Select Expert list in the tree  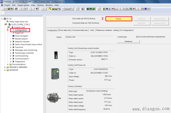19,33
